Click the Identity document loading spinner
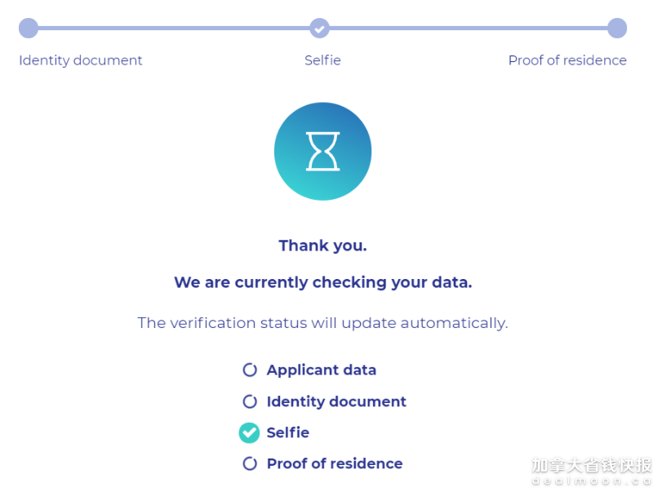The width and height of the screenshot is (653, 496). (250, 401)
